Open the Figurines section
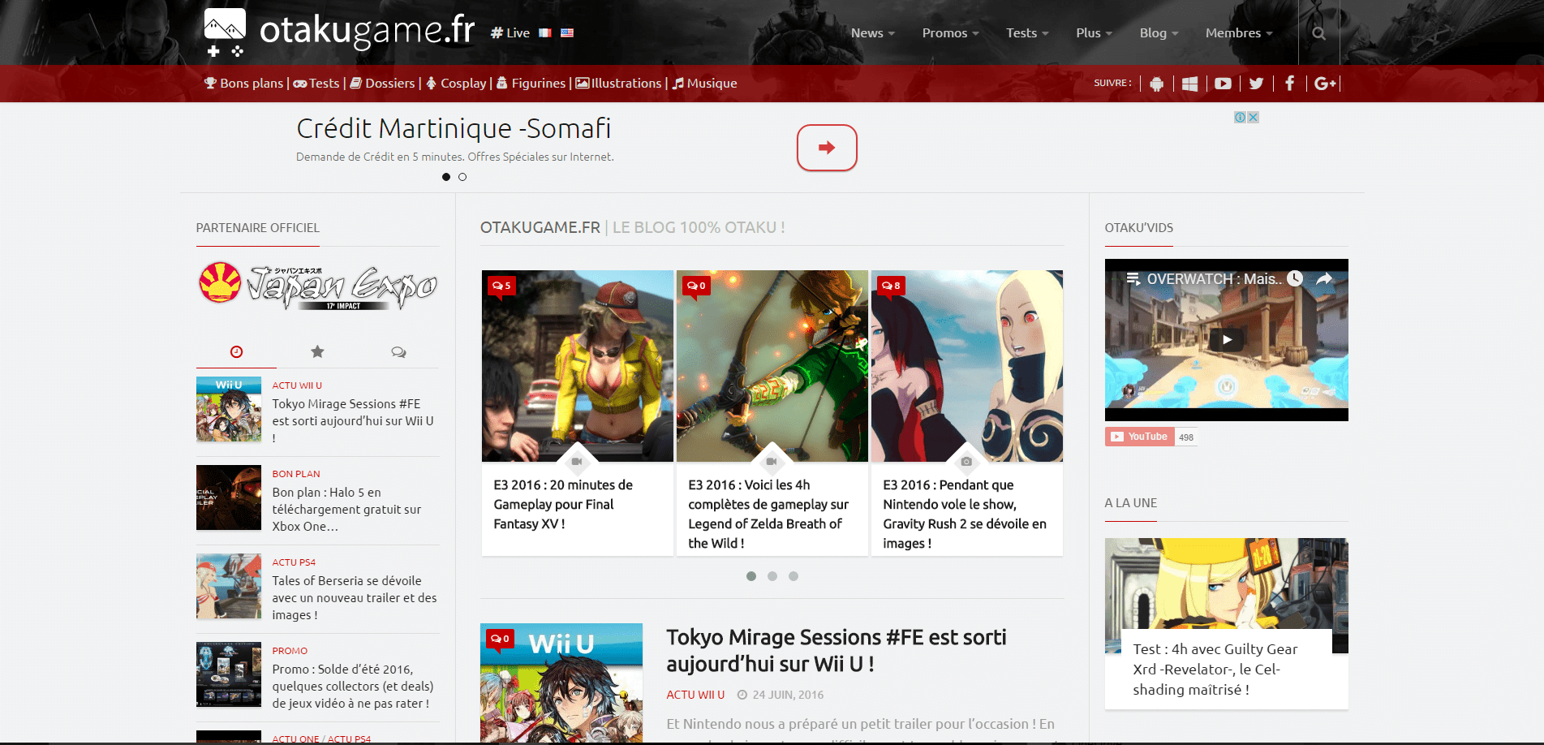1544x745 pixels. click(531, 84)
